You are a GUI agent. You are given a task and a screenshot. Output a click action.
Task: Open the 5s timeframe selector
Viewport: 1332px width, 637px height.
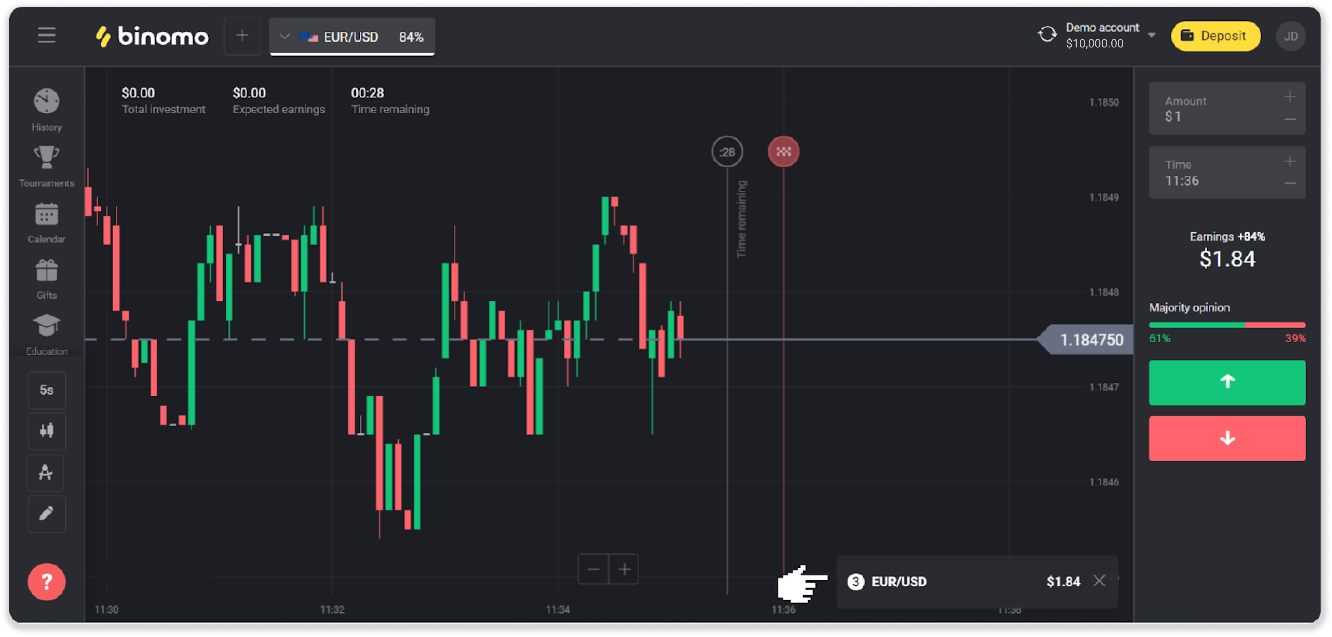point(47,389)
